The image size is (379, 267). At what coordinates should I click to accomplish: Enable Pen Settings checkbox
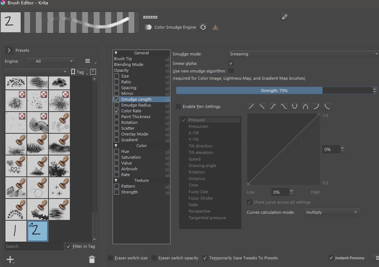[178, 107]
